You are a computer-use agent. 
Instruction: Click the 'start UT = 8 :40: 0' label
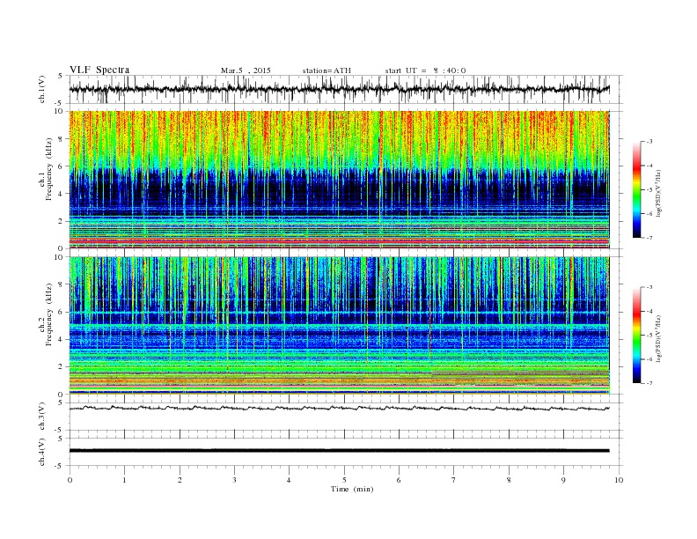tap(425, 70)
